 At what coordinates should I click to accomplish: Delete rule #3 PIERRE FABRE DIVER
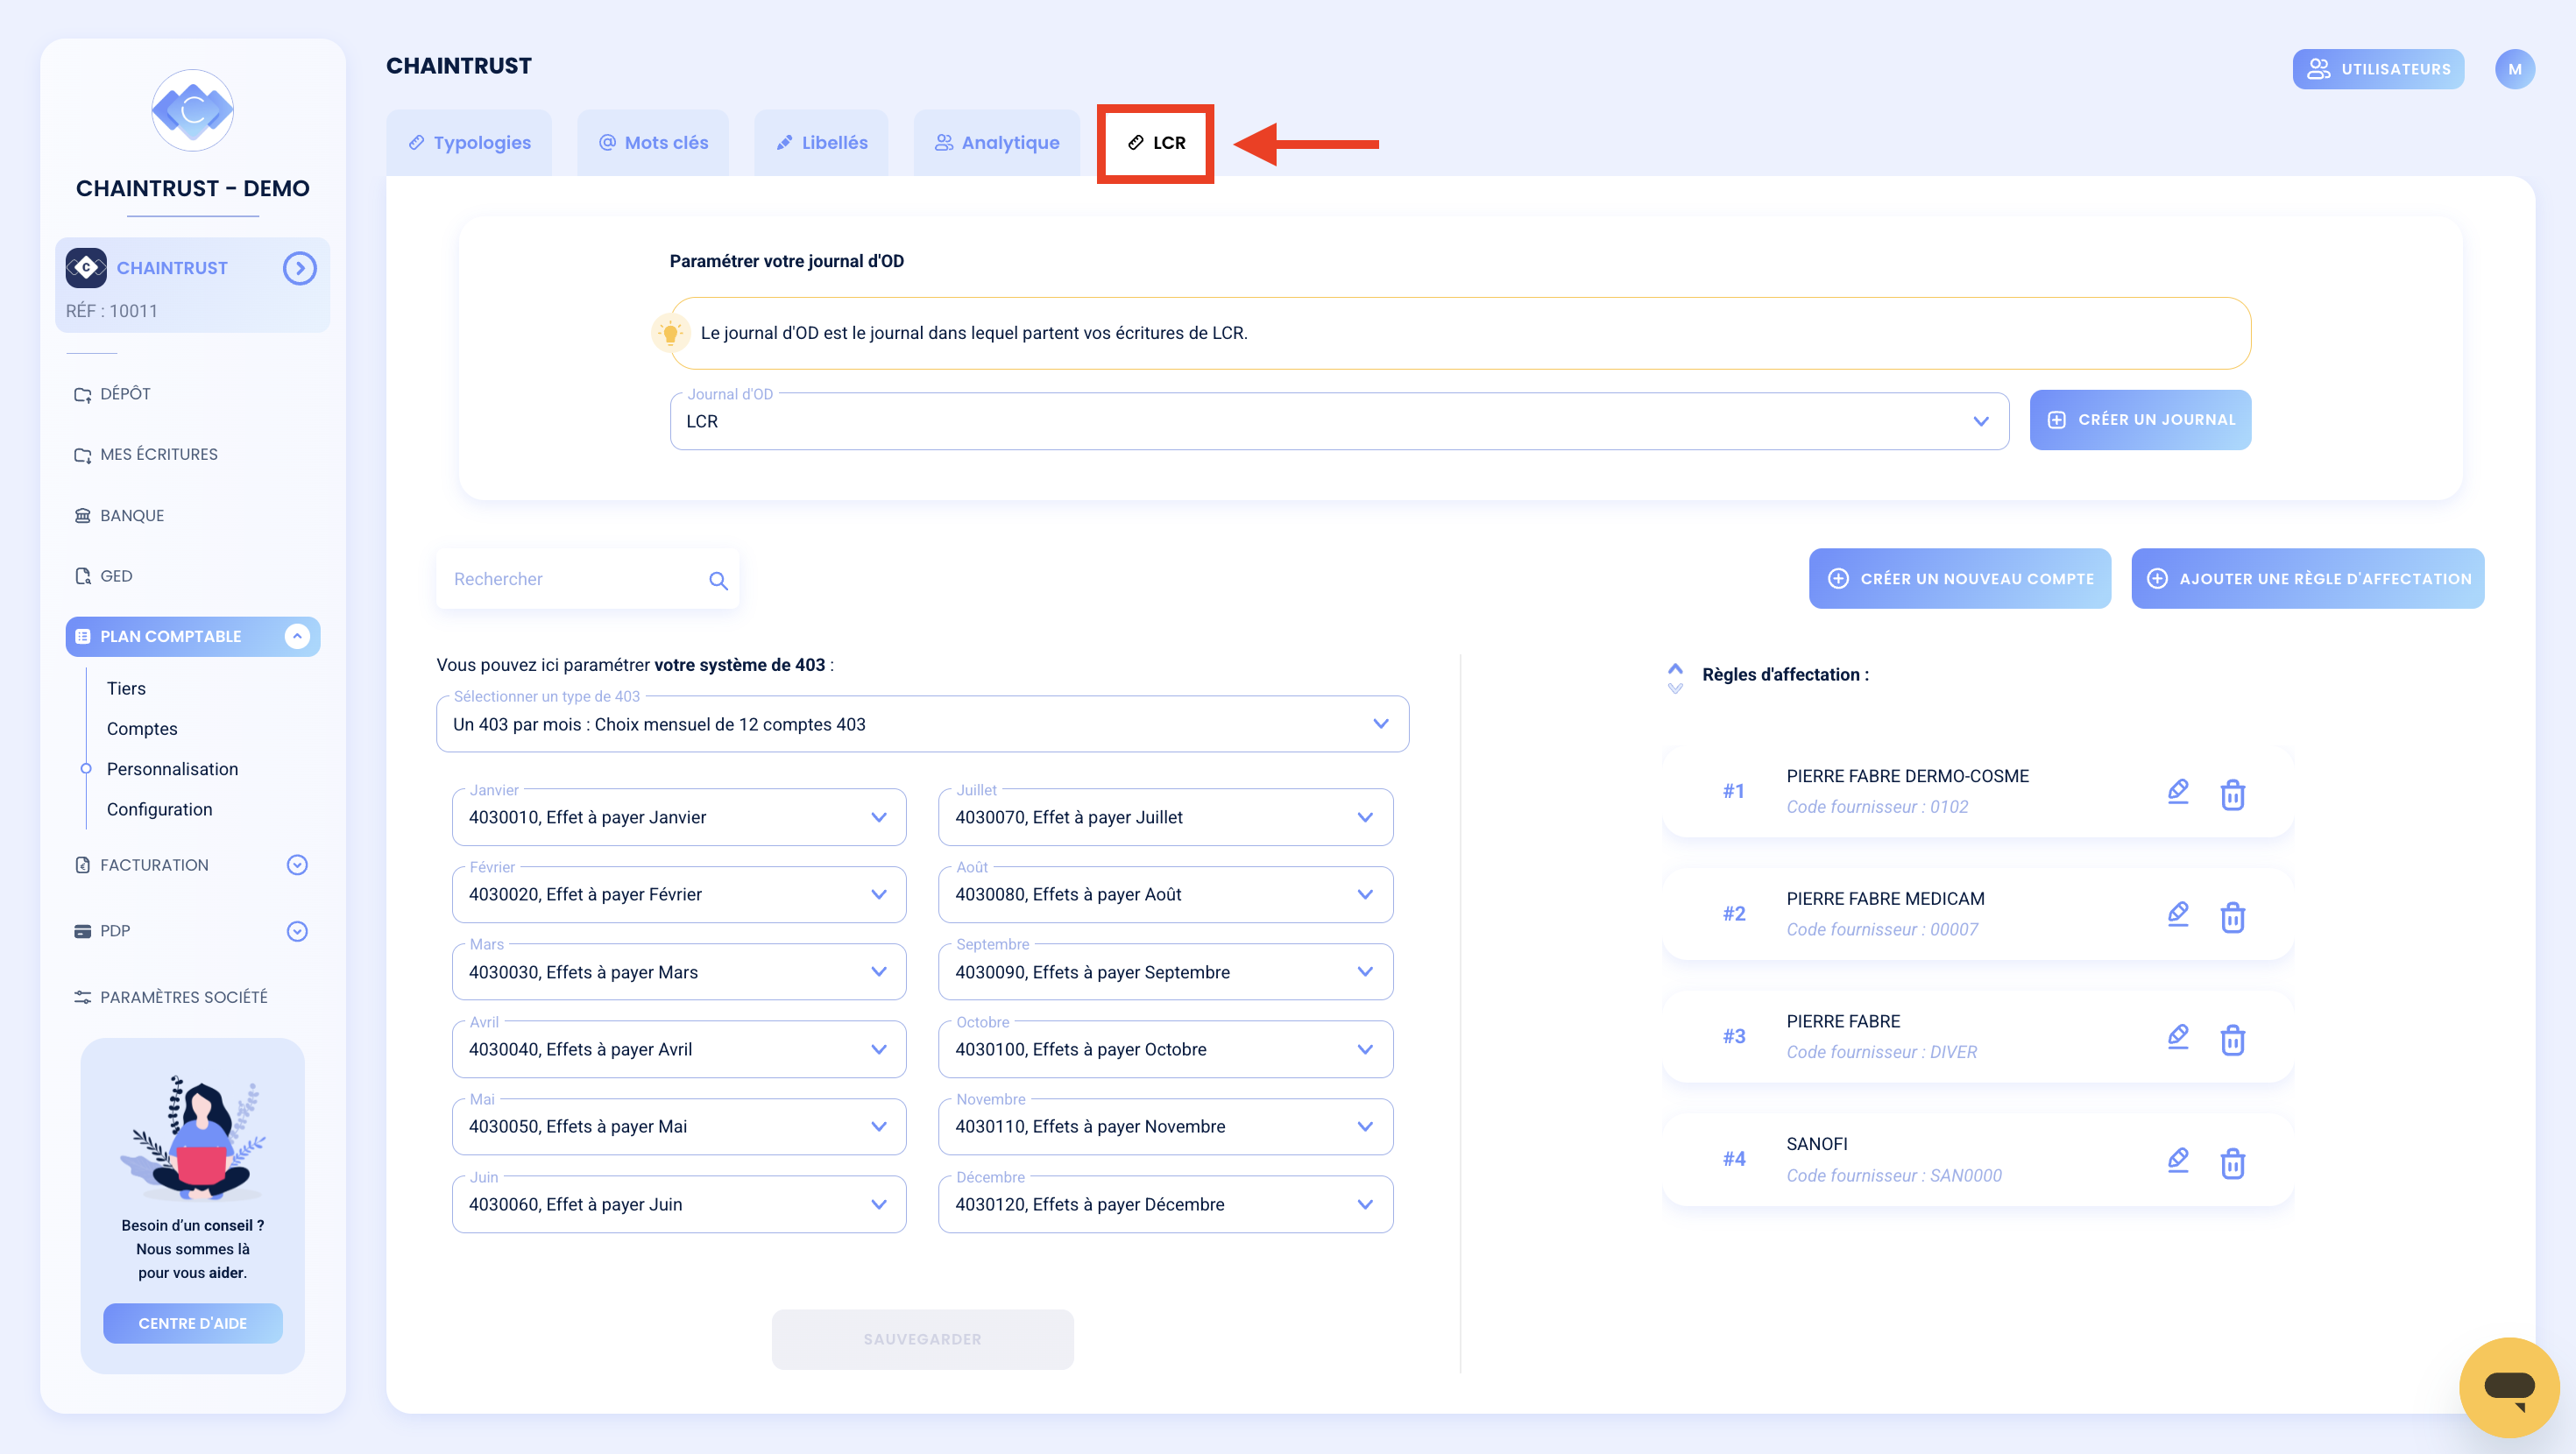(x=2233, y=1040)
